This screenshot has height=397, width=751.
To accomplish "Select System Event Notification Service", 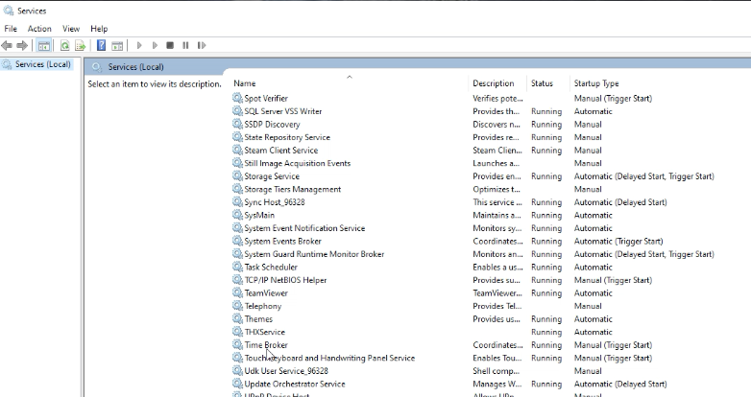I will 304,228.
